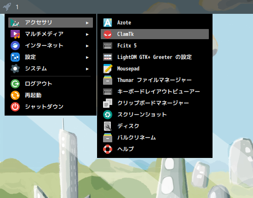Open Thunar ファイルマネージャー entry

pos(155,80)
